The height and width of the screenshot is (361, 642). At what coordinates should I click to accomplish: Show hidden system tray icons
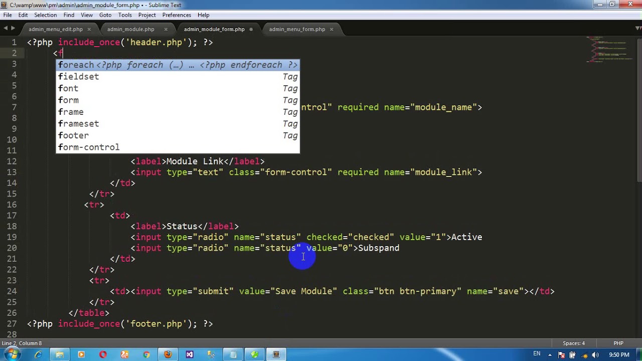550,354
